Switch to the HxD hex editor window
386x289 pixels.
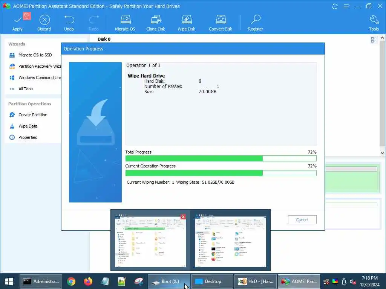256,281
